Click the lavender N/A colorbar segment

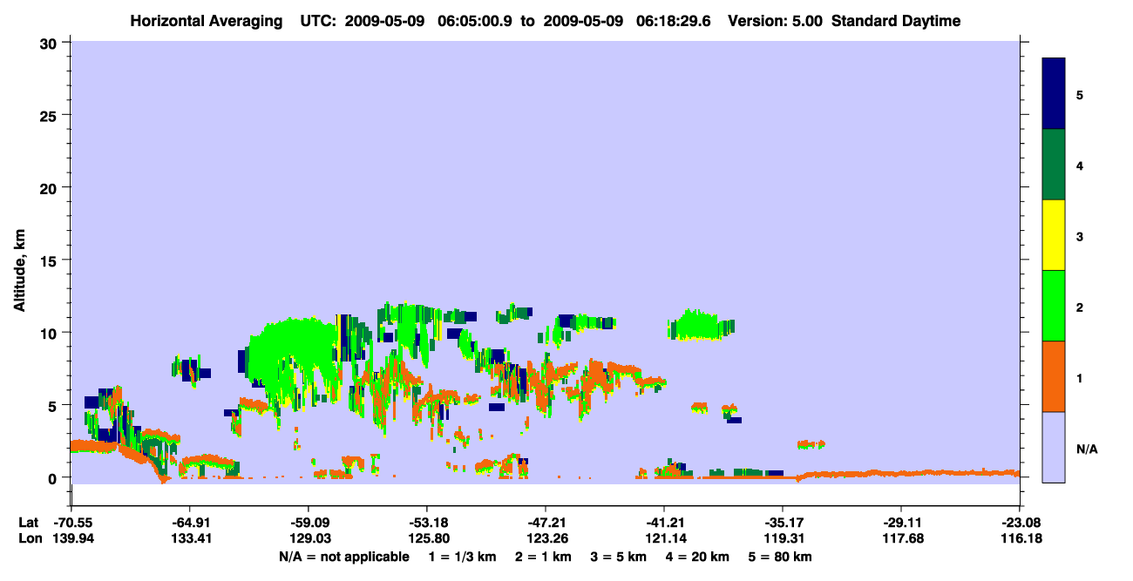point(1054,447)
